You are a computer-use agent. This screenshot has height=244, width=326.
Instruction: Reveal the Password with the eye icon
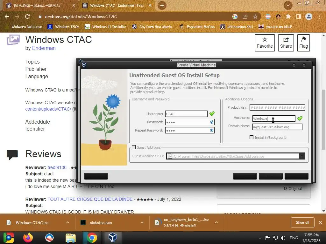click(x=212, y=122)
